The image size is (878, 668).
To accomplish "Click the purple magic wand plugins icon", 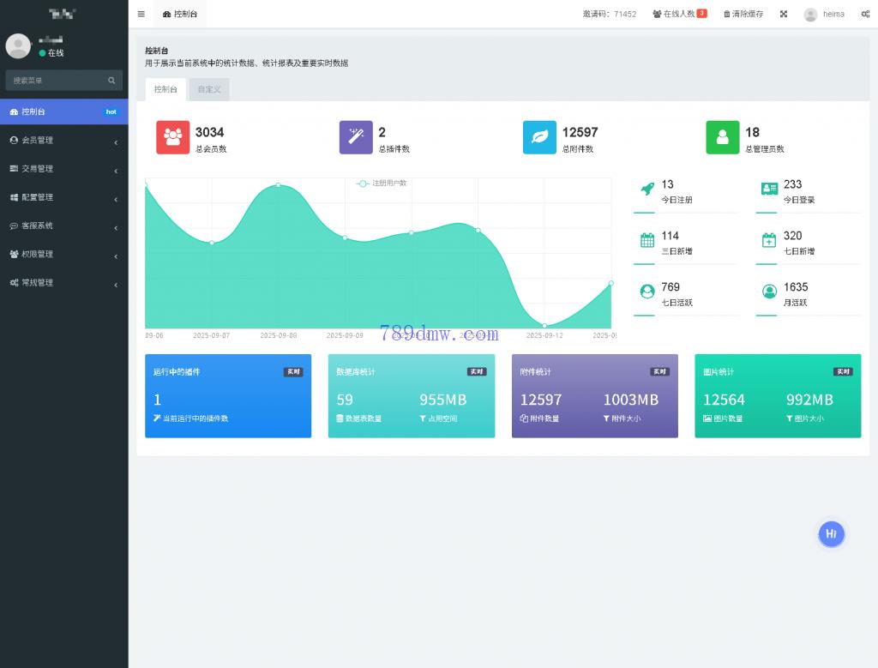I will (356, 137).
